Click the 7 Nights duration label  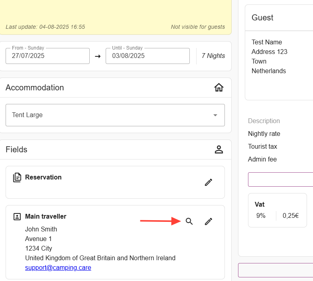pos(213,56)
